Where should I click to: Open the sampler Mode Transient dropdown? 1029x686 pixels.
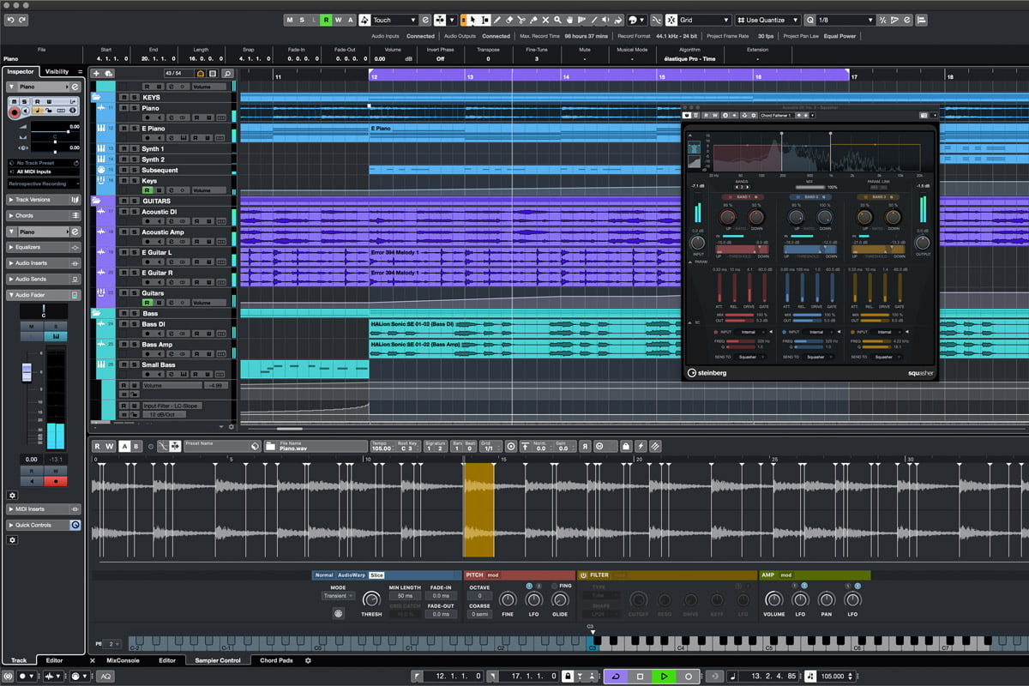coord(338,596)
